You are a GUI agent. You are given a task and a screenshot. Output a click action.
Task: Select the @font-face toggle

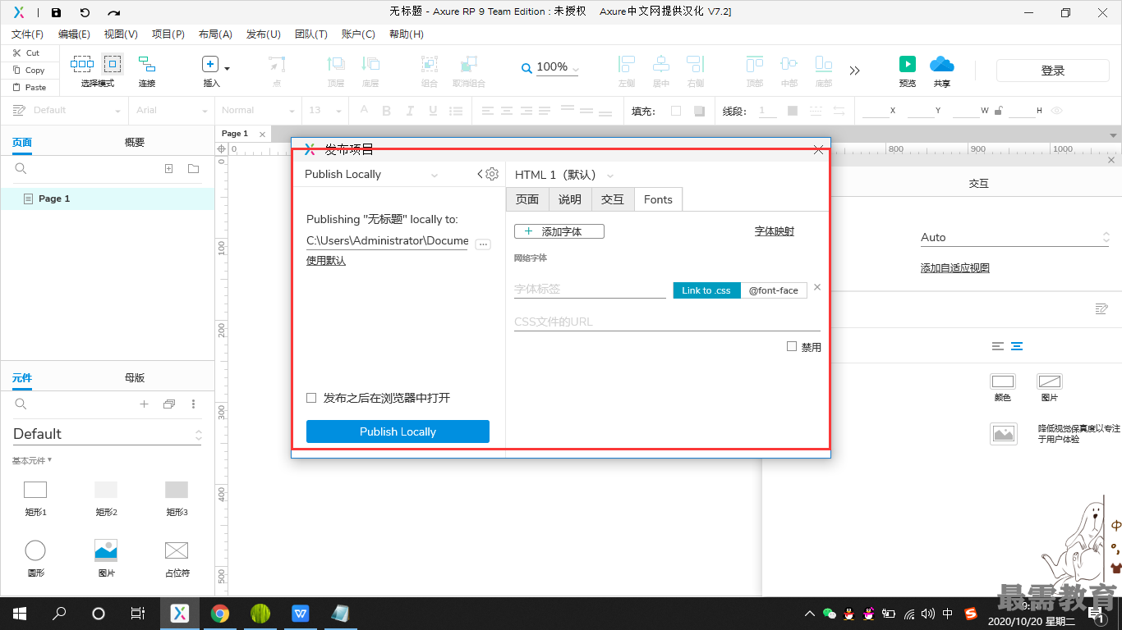(774, 290)
